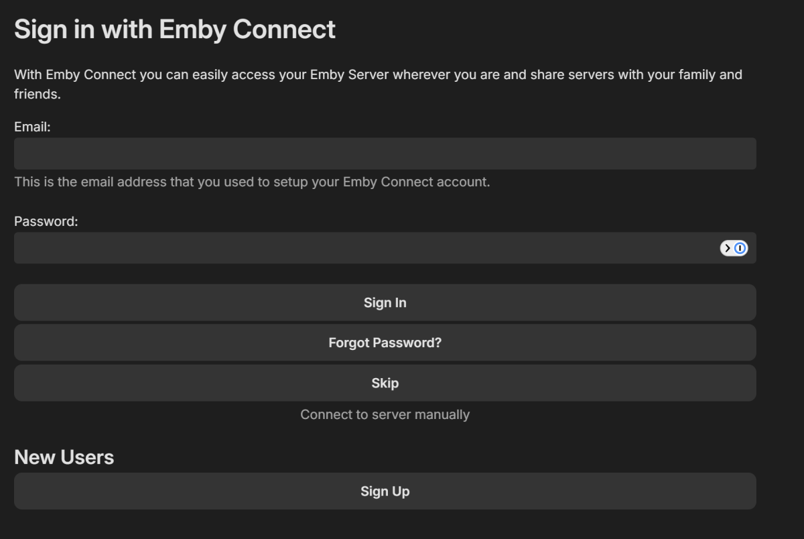Click the "Email:" field label

pos(32,127)
